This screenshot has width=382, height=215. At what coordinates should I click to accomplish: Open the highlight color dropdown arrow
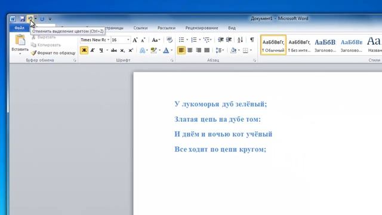[x=159, y=50]
